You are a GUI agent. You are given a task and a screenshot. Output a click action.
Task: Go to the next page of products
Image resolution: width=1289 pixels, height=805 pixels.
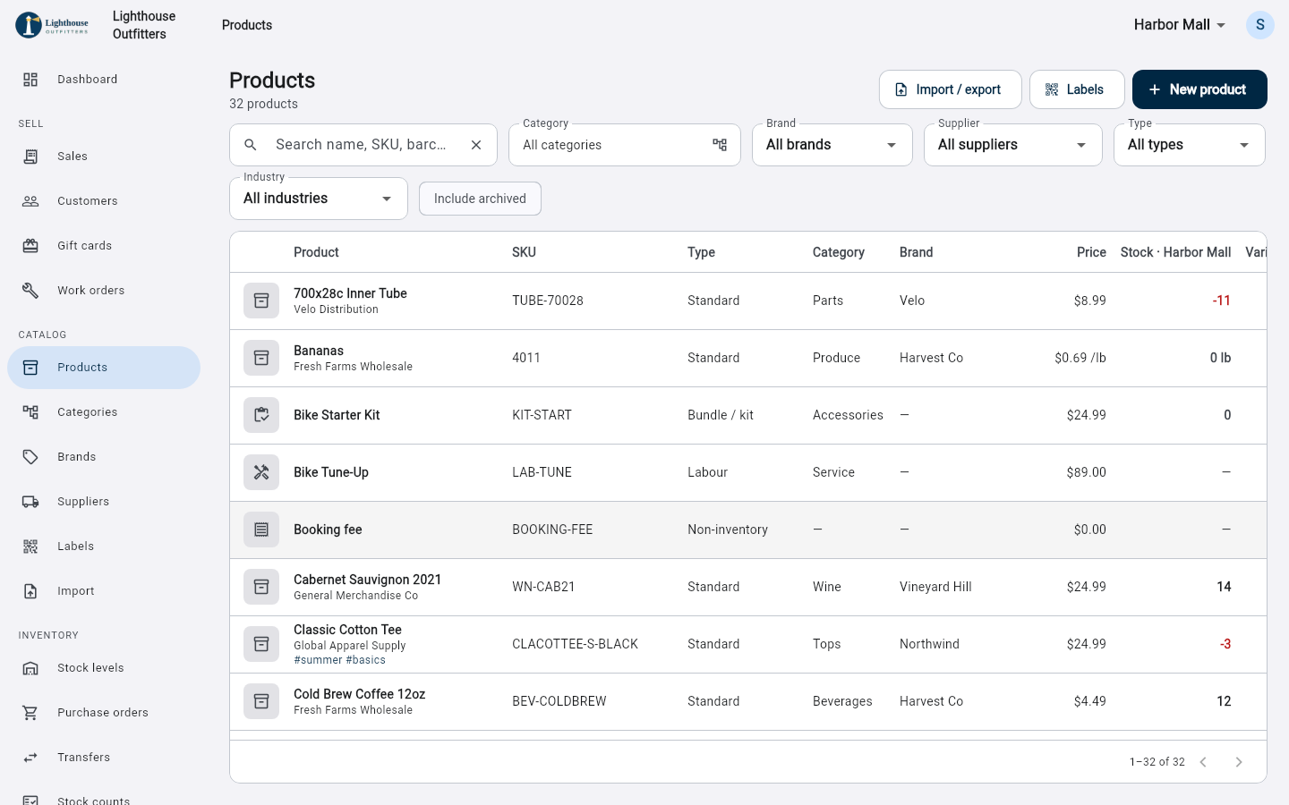pyautogui.click(x=1239, y=762)
